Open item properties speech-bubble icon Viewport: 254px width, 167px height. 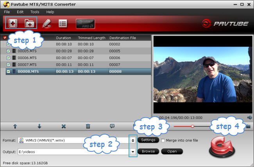pyautogui.click(x=112, y=126)
